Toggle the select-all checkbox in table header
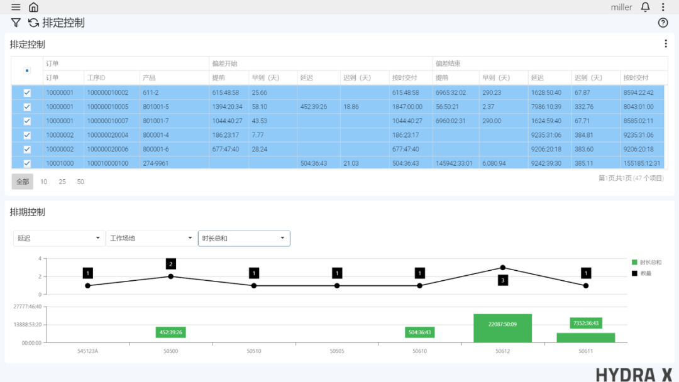679x382 pixels. click(x=27, y=70)
